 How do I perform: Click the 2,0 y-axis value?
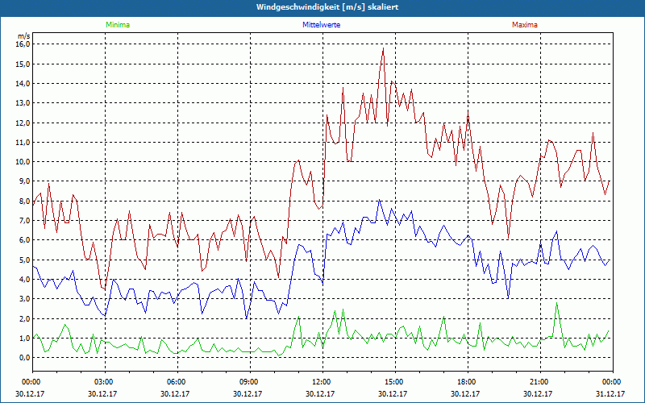point(25,318)
